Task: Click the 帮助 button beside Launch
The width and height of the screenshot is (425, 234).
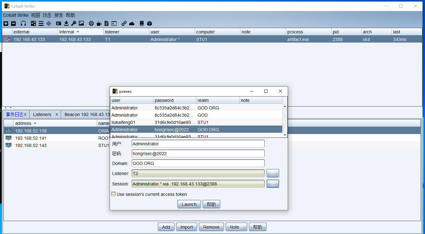Action: tap(211, 204)
